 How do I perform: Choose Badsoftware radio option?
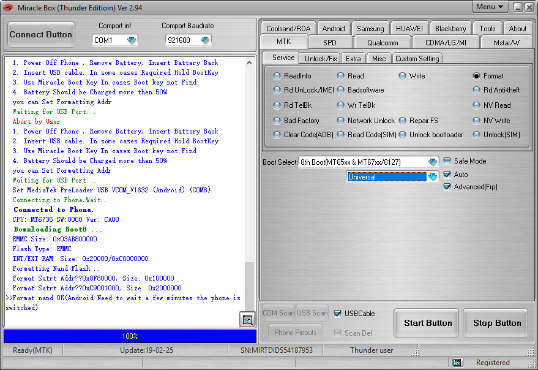(340, 90)
